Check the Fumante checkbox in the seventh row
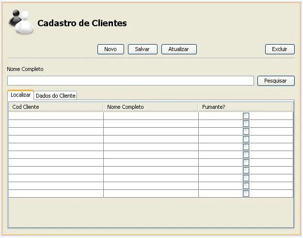 coord(246,163)
